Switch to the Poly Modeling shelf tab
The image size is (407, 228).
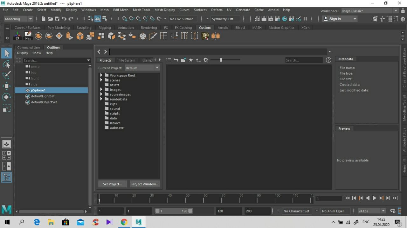[x=59, y=28]
